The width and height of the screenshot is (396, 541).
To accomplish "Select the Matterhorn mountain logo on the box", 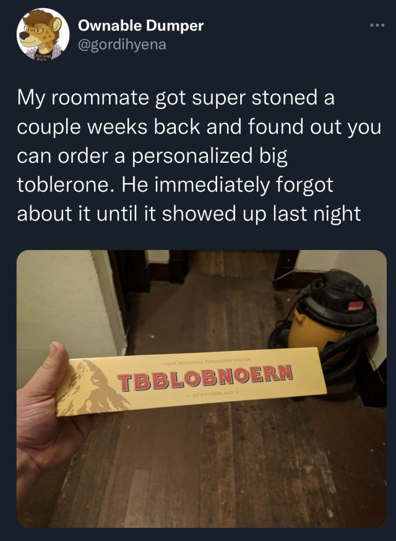I will (x=92, y=388).
